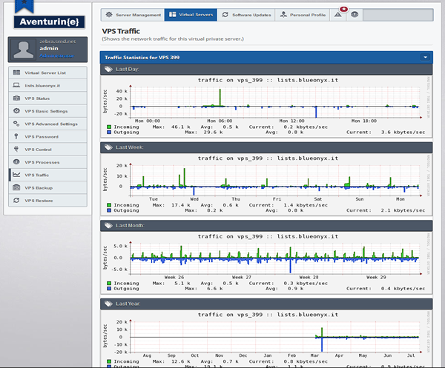Click the tag icon on the Last Week header
Image resolution: width=445 pixels, height=368 pixels.
click(x=108, y=147)
